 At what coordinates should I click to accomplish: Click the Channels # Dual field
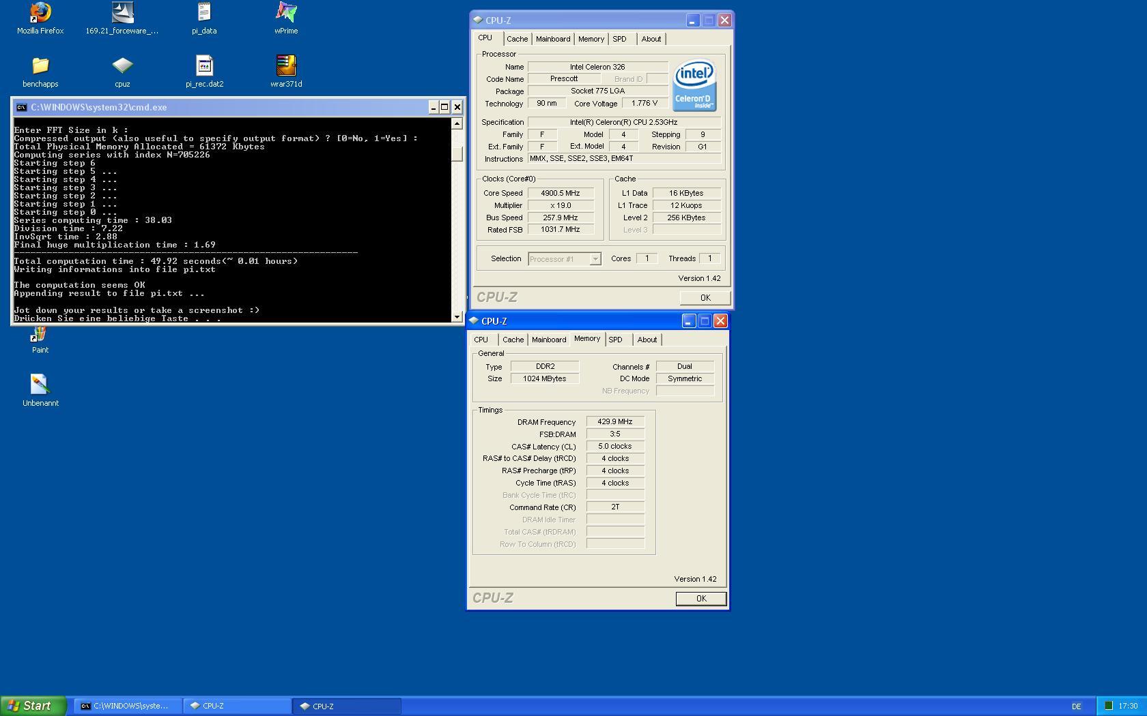tap(685, 367)
